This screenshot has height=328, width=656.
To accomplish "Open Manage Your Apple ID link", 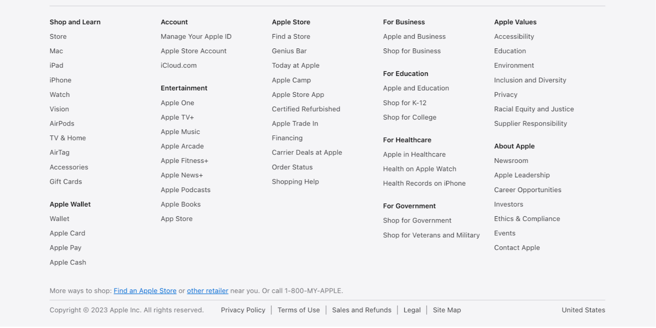I will [x=196, y=37].
